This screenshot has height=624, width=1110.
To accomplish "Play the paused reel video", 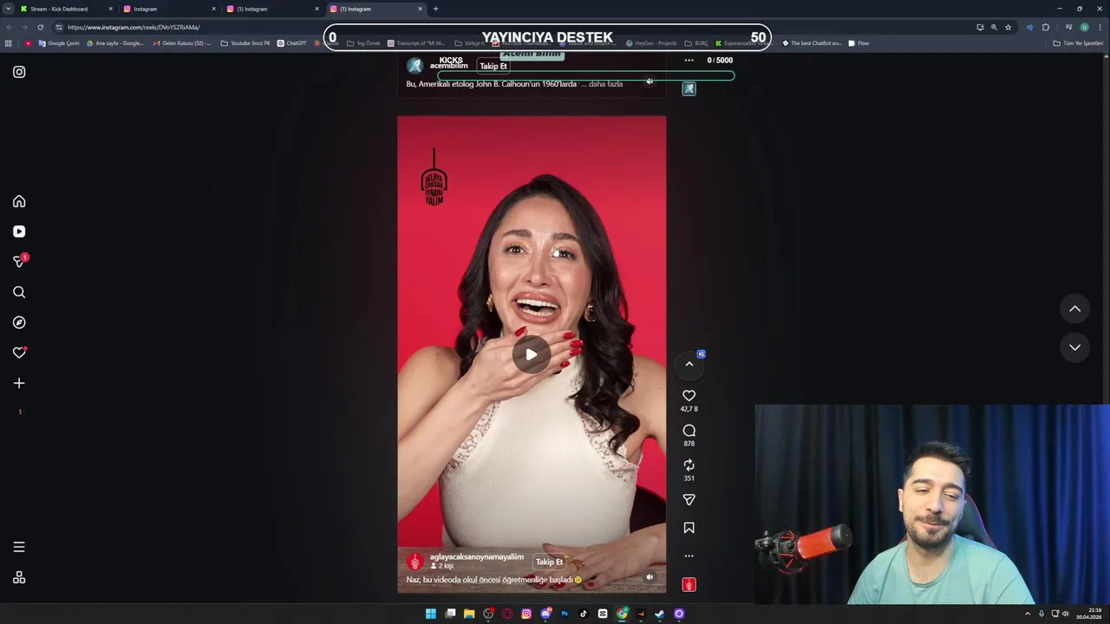I will click(532, 354).
